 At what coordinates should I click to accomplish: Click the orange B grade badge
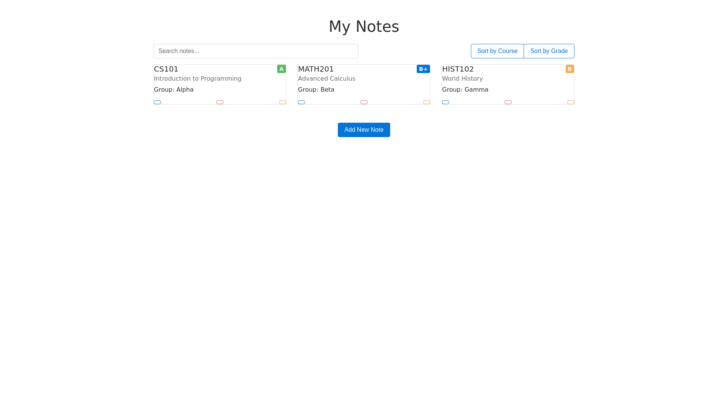570,69
